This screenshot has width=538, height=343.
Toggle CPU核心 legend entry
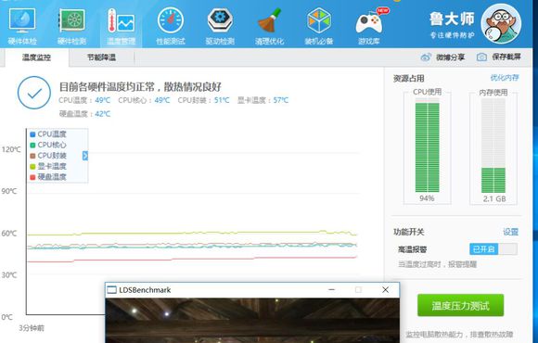48,145
